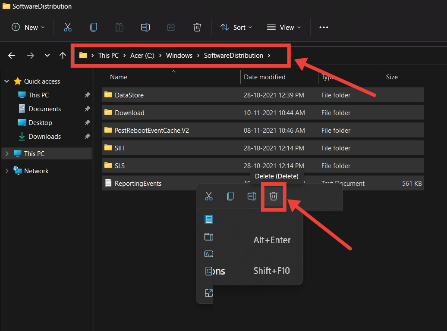Sort by the Date modified column header
Image resolution: width=447 pixels, height=331 pixels.
(x=264, y=77)
